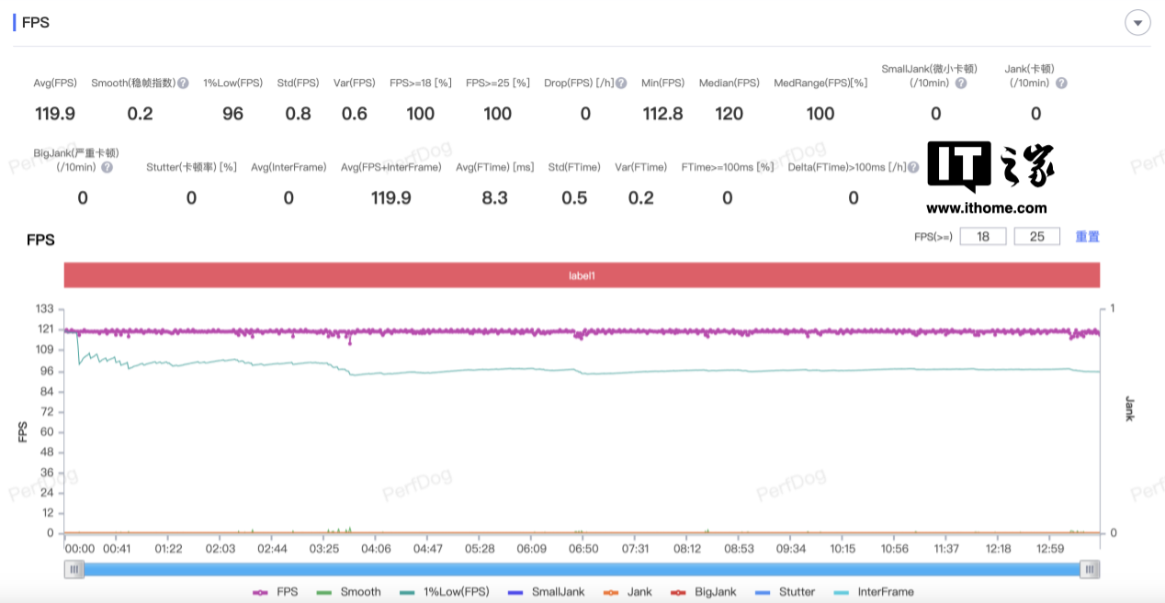Click the FPS threshold field showing 25

1036,237
